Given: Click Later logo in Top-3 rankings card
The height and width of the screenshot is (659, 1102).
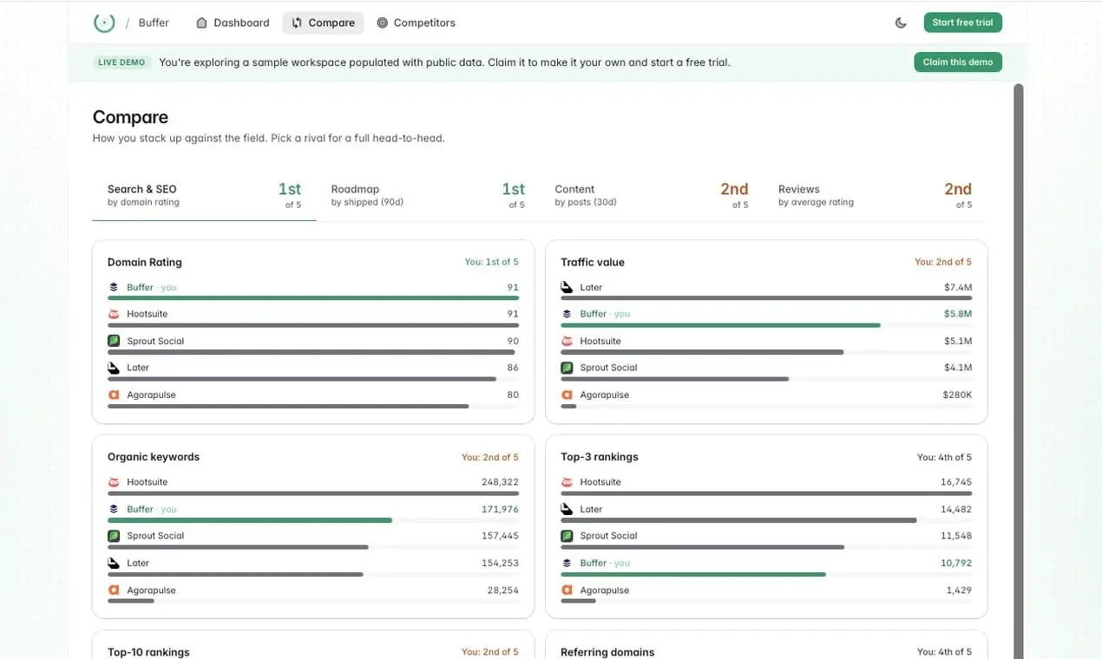Looking at the screenshot, I should point(567,509).
